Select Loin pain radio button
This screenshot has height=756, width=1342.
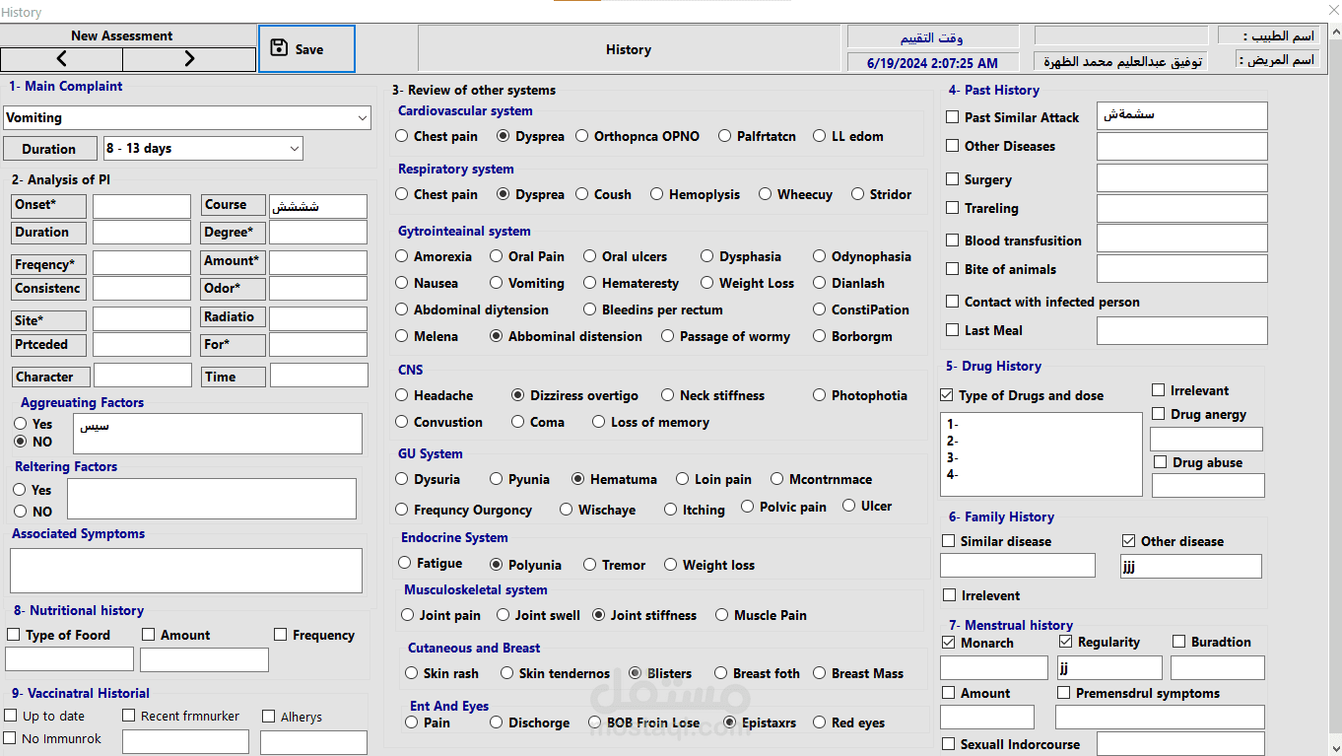pos(683,479)
